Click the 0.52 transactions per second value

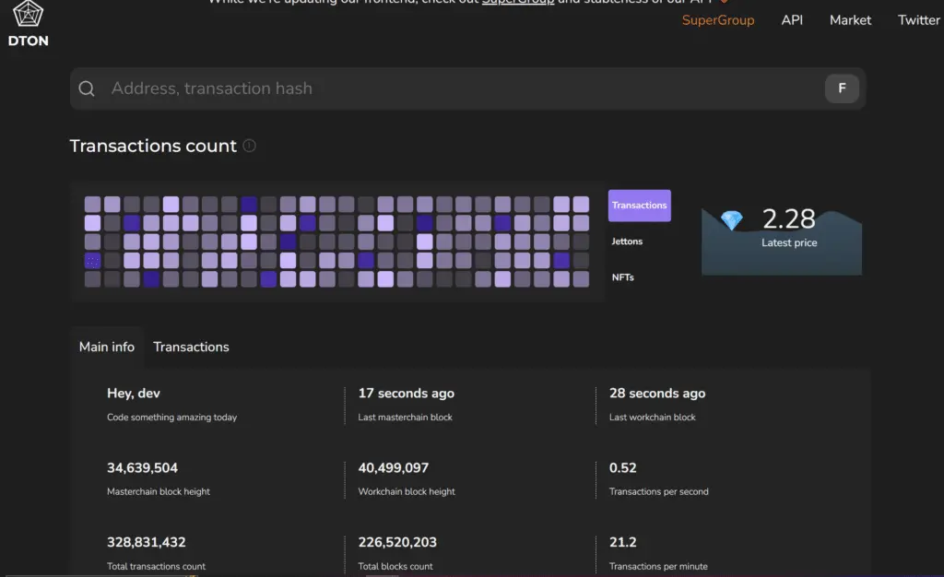pos(622,468)
